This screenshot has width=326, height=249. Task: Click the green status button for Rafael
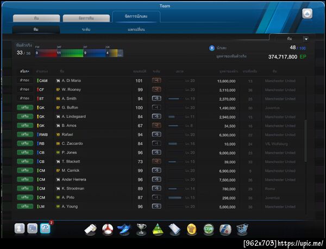pyautogui.click(x=25, y=134)
